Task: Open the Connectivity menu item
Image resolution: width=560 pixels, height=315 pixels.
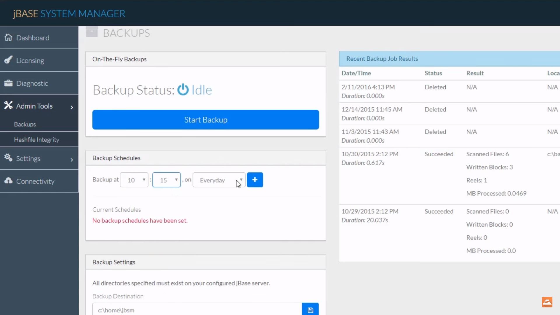Action: pyautogui.click(x=39, y=181)
